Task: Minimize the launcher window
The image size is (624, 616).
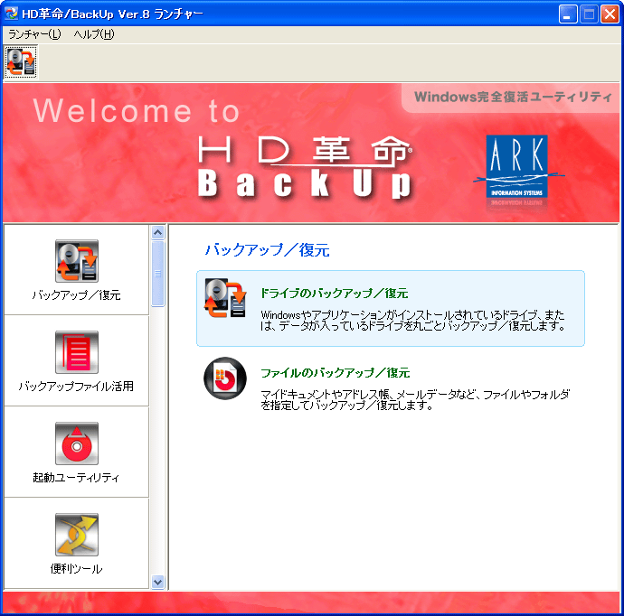Action: (568, 14)
